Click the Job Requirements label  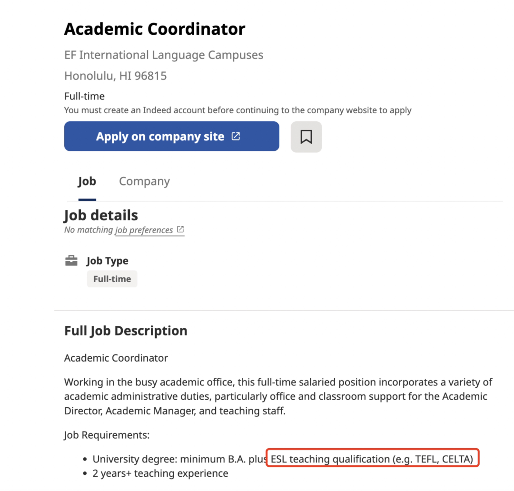click(x=107, y=435)
